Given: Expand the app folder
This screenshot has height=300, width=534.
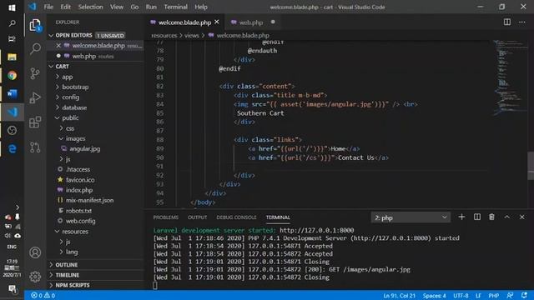Looking at the screenshot, I should point(68,77).
